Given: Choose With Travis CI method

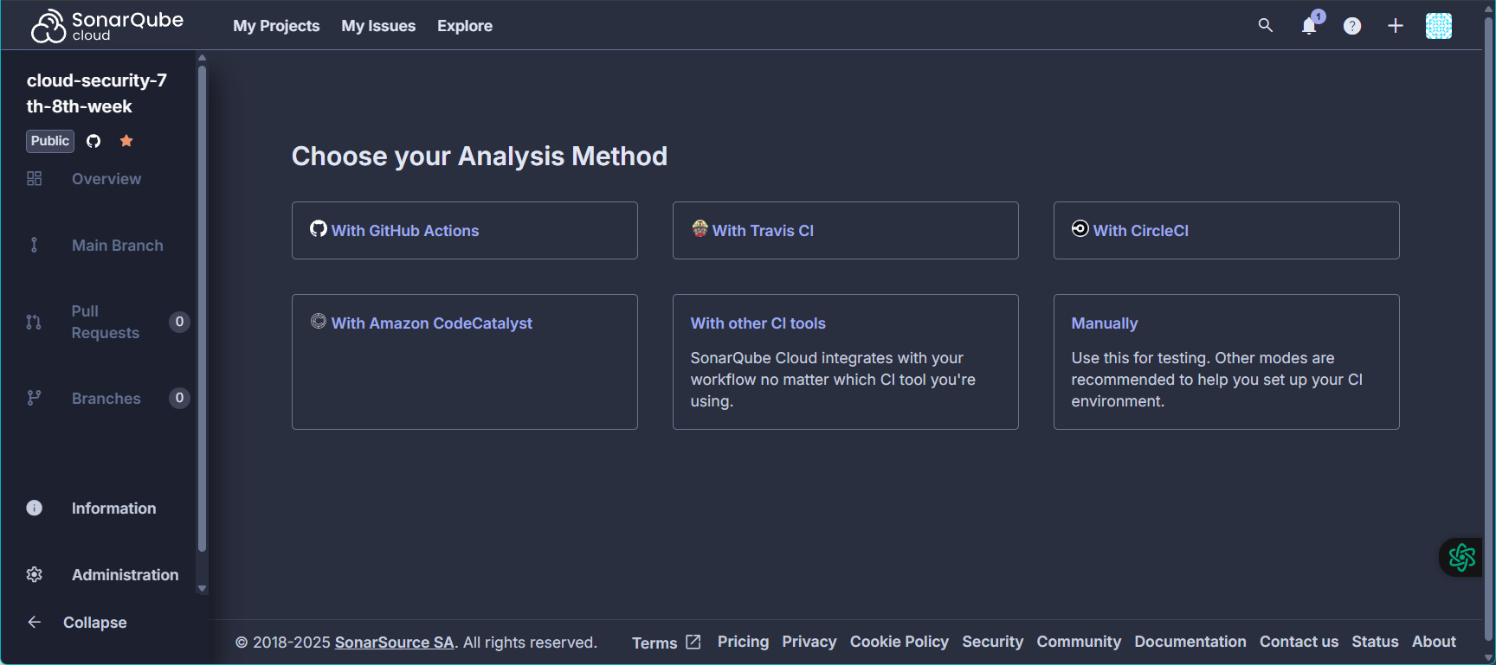Looking at the screenshot, I should 846,230.
